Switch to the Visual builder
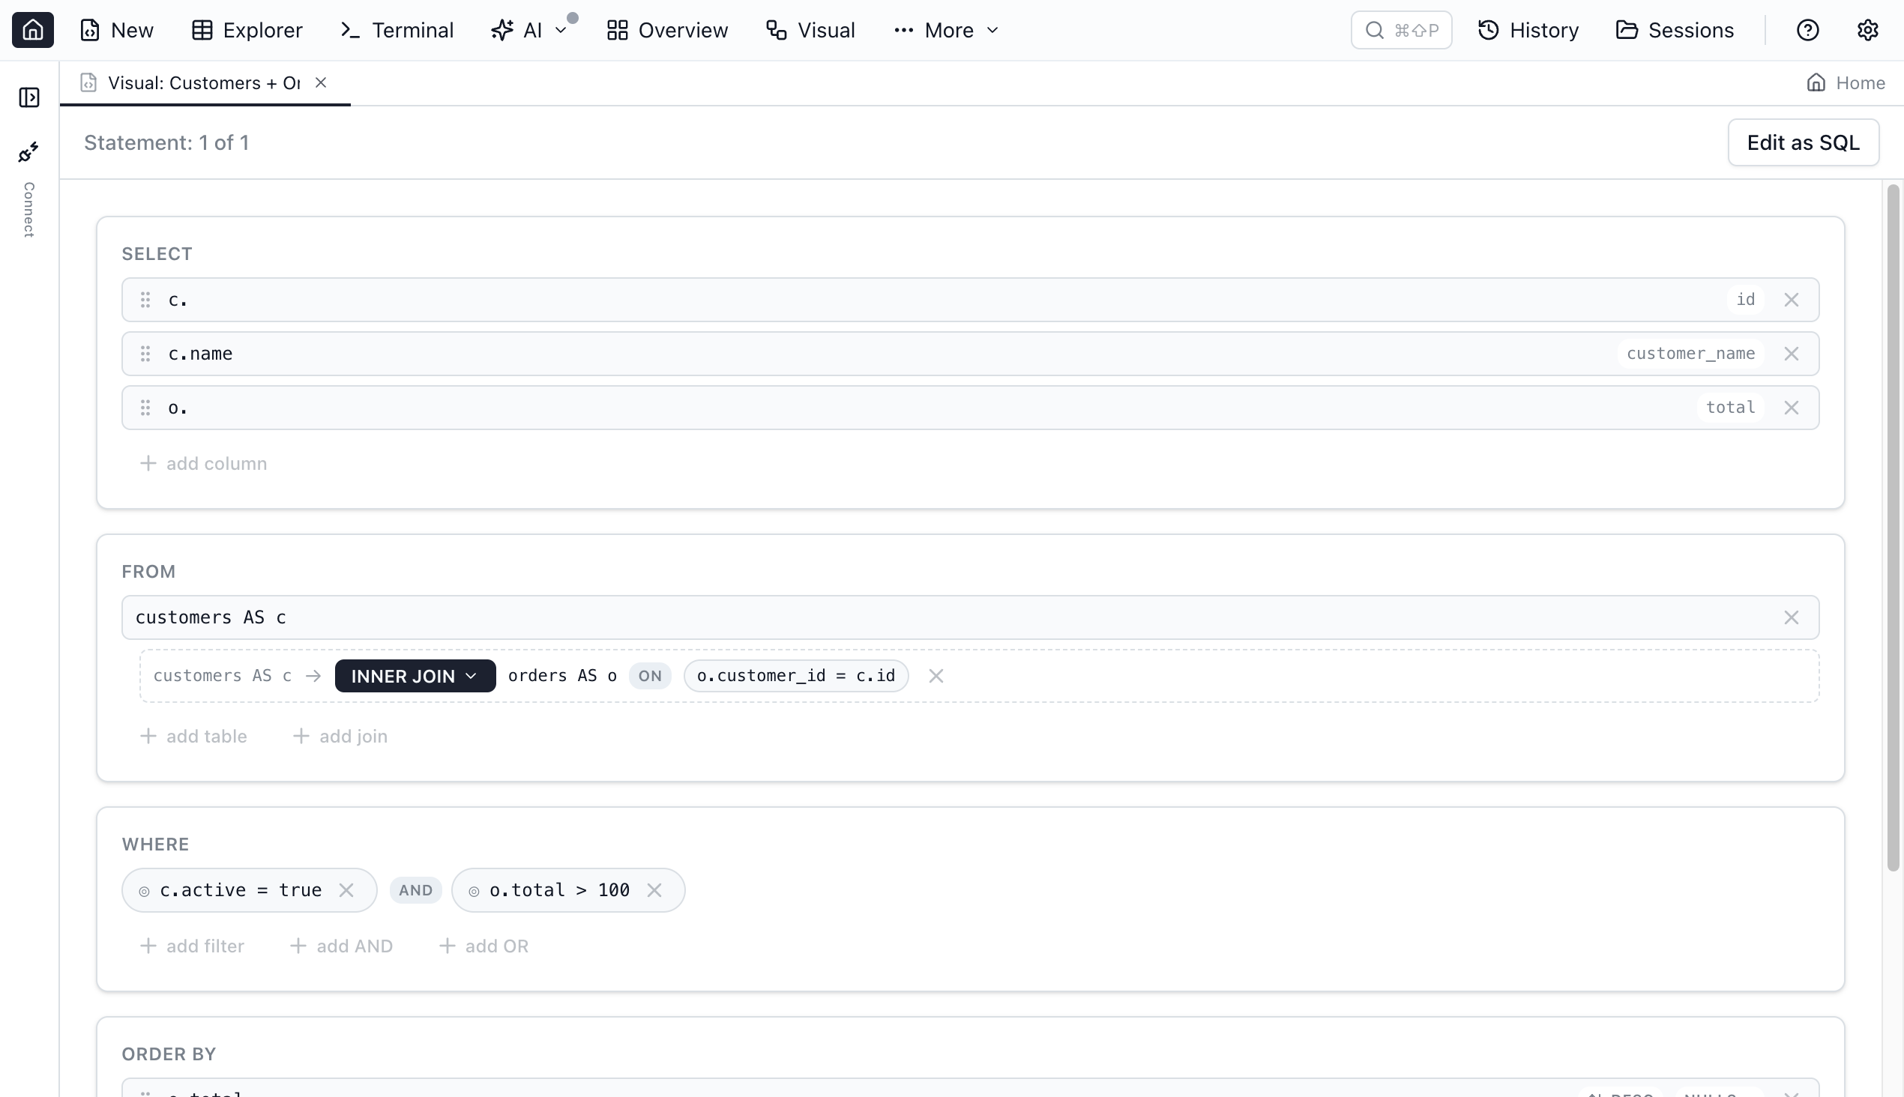 (x=810, y=30)
